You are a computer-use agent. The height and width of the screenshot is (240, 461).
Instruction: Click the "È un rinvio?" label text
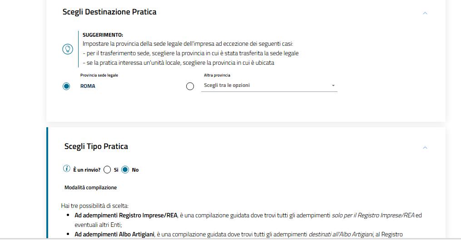point(87,170)
